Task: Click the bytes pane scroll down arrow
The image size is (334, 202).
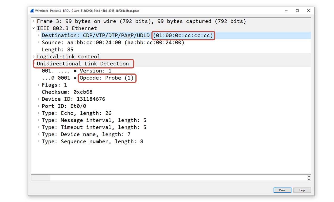Action: point(309,179)
